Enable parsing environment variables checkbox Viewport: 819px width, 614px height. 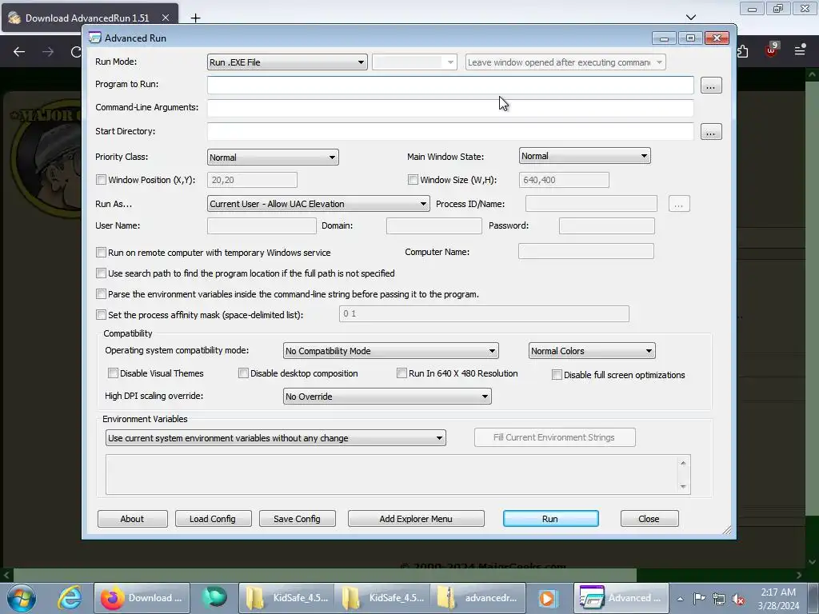102,294
